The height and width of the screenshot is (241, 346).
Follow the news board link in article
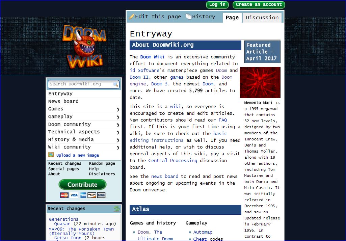pyautogui.click(x=165, y=176)
